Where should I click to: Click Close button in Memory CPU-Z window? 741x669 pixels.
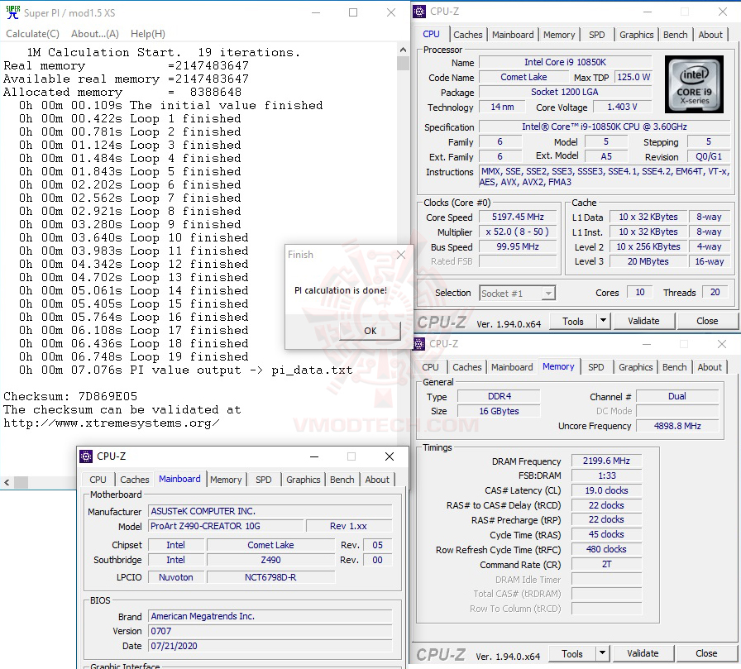[x=706, y=654]
